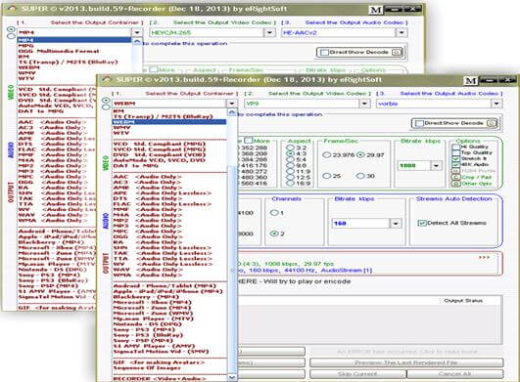The height and width of the screenshot is (382, 520).
Task: Select the 16:9 aspect ratio
Action: click(x=290, y=184)
